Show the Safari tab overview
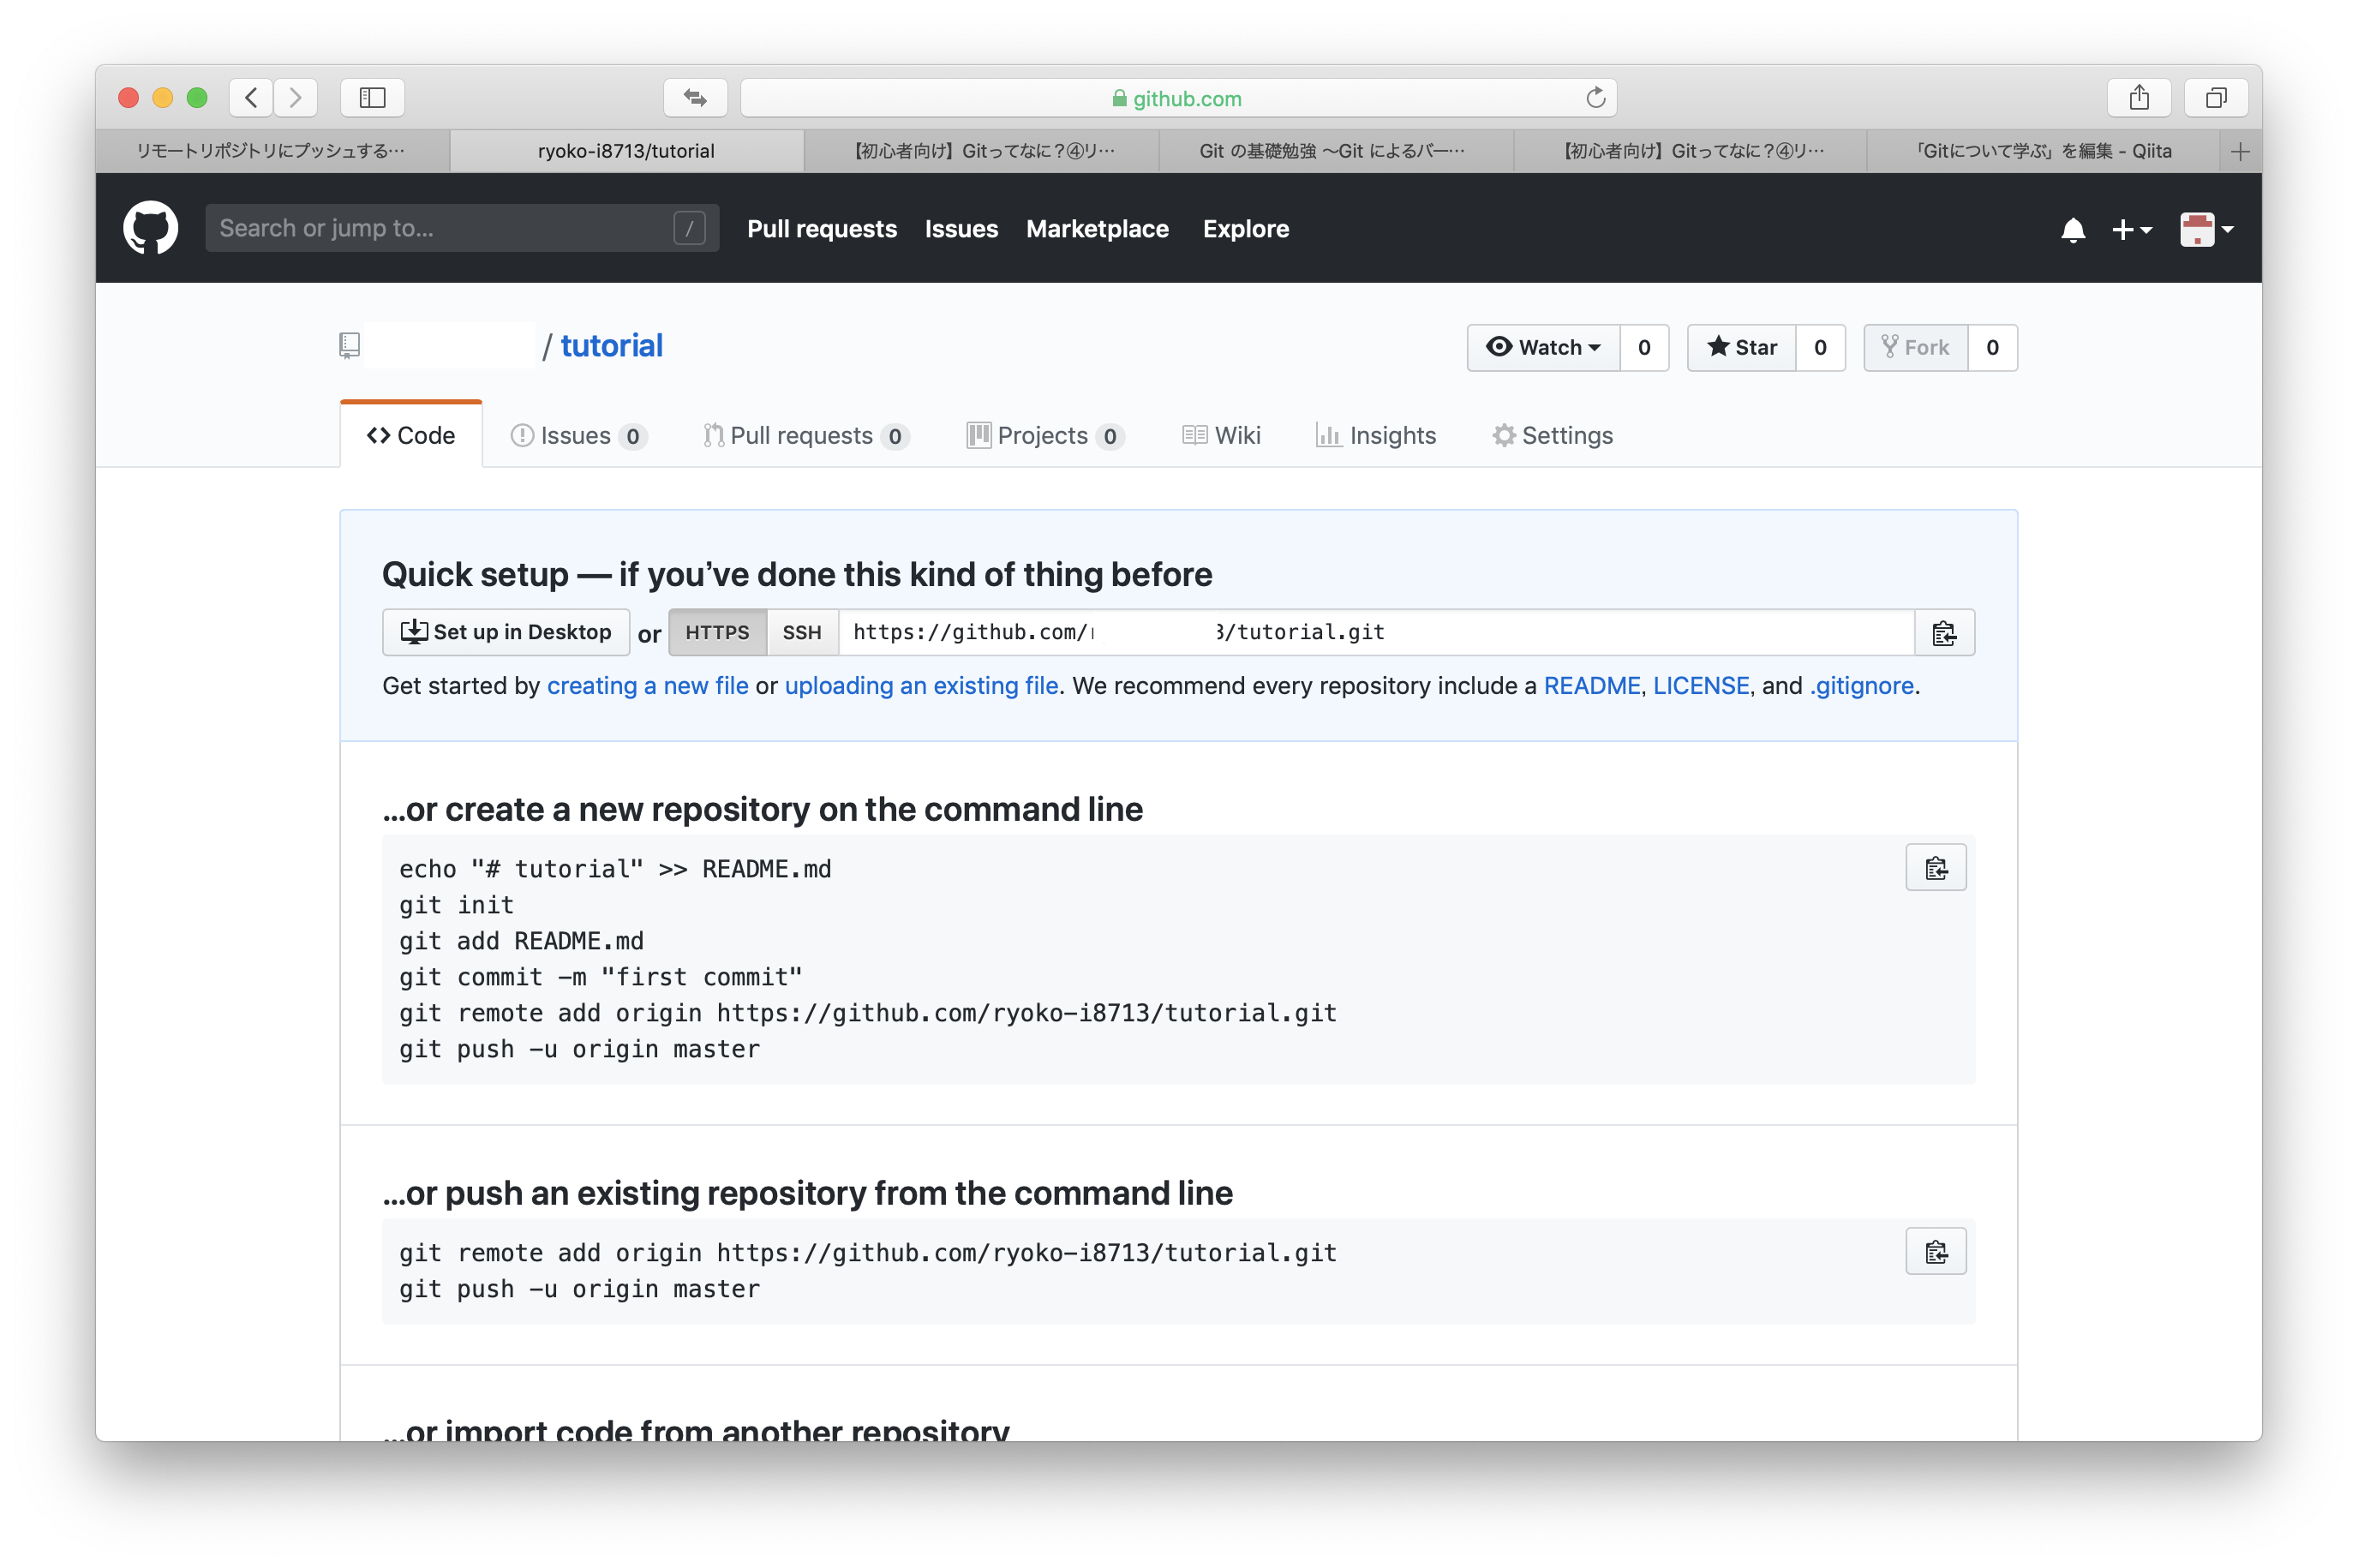Viewport: 2358px width, 1568px height. 2216,98
